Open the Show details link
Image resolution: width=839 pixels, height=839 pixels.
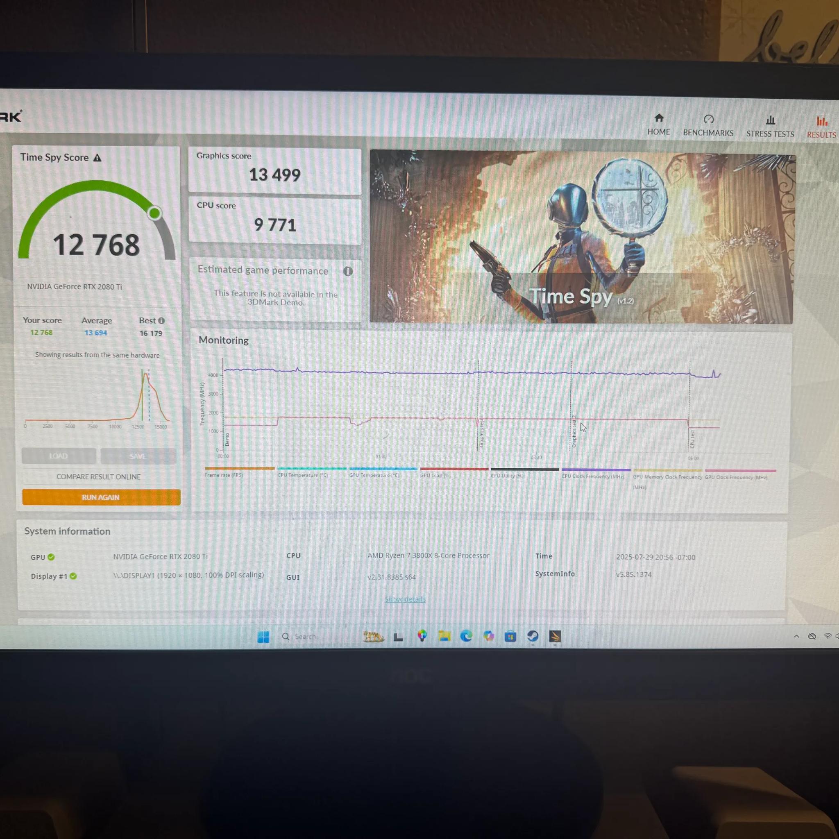click(x=405, y=599)
